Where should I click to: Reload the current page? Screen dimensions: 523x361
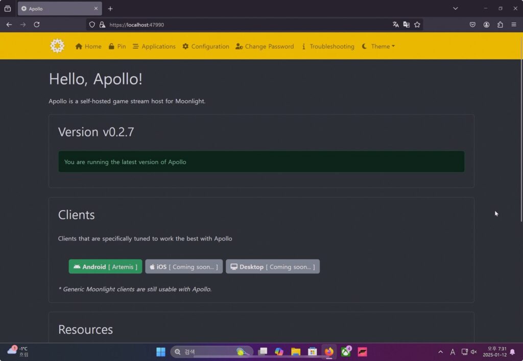click(x=37, y=25)
